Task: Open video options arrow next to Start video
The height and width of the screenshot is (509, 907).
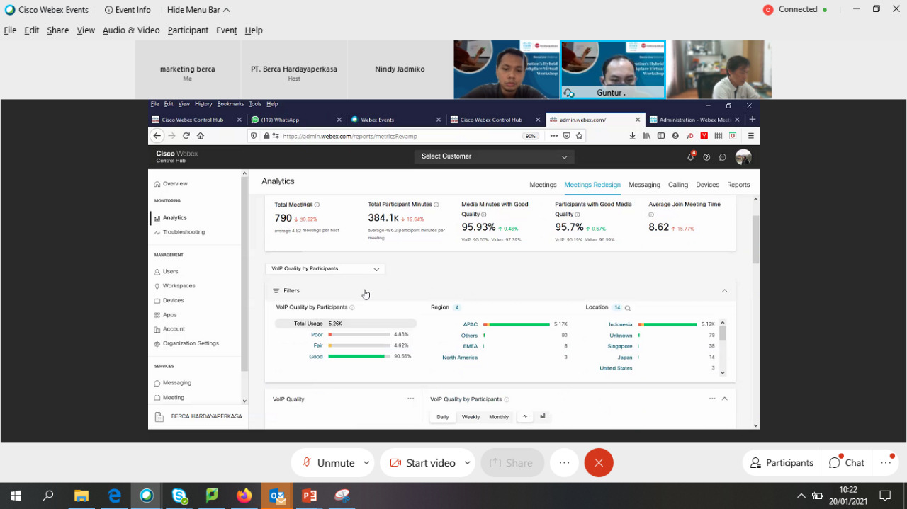Action: [x=467, y=463]
